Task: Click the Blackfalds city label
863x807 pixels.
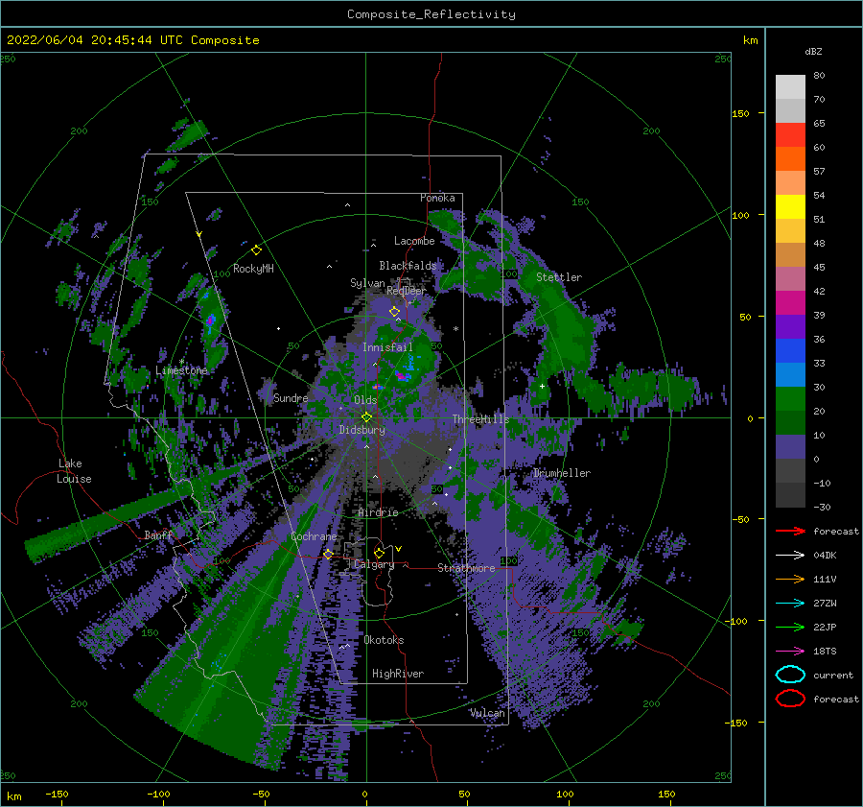Action: (408, 266)
